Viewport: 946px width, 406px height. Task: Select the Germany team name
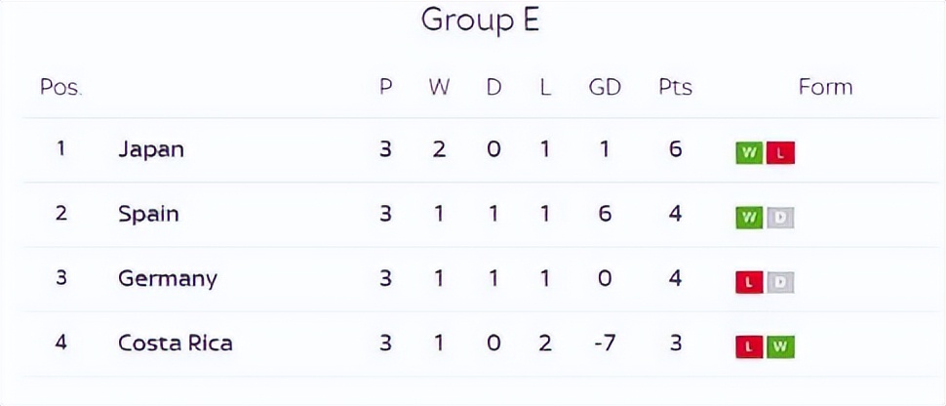167,279
